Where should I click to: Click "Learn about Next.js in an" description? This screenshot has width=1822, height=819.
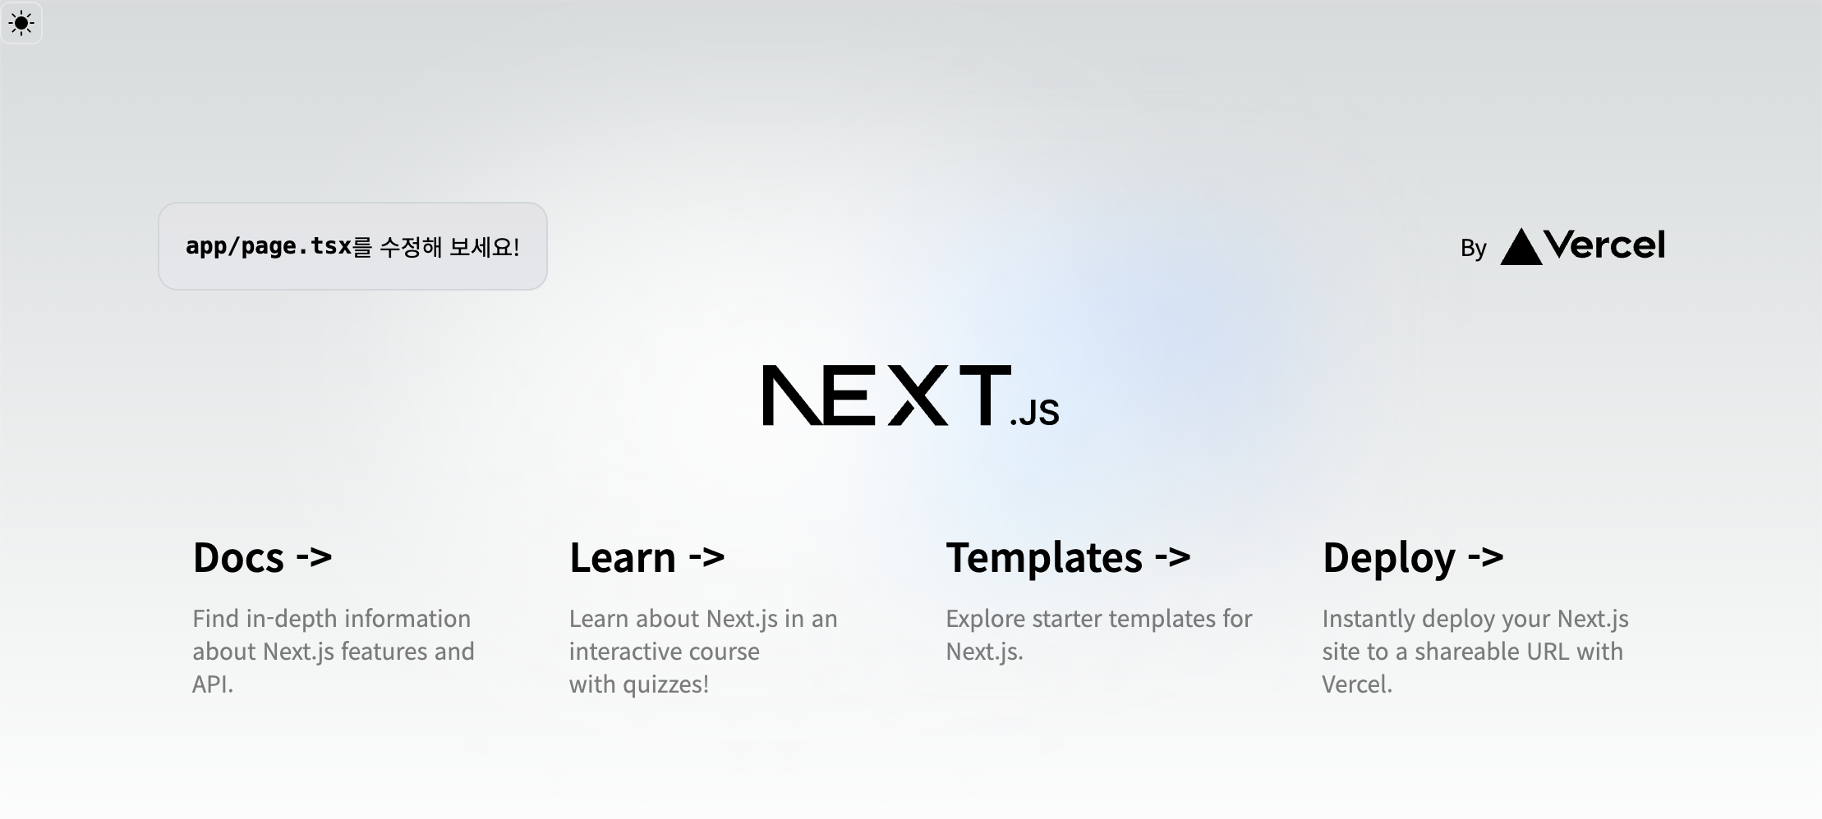[x=703, y=619]
